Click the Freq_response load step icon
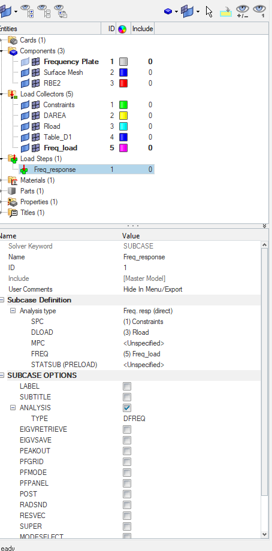Image resolution: width=272 pixels, height=551 pixels. click(24, 169)
